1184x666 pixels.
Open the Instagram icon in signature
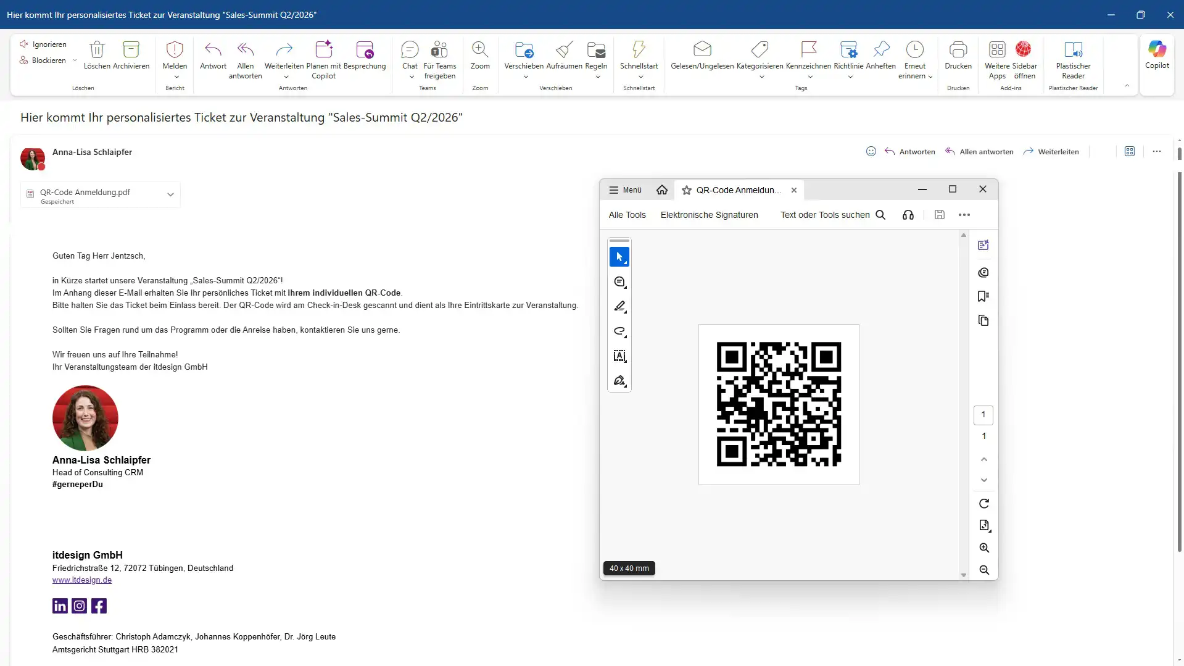[80, 606]
